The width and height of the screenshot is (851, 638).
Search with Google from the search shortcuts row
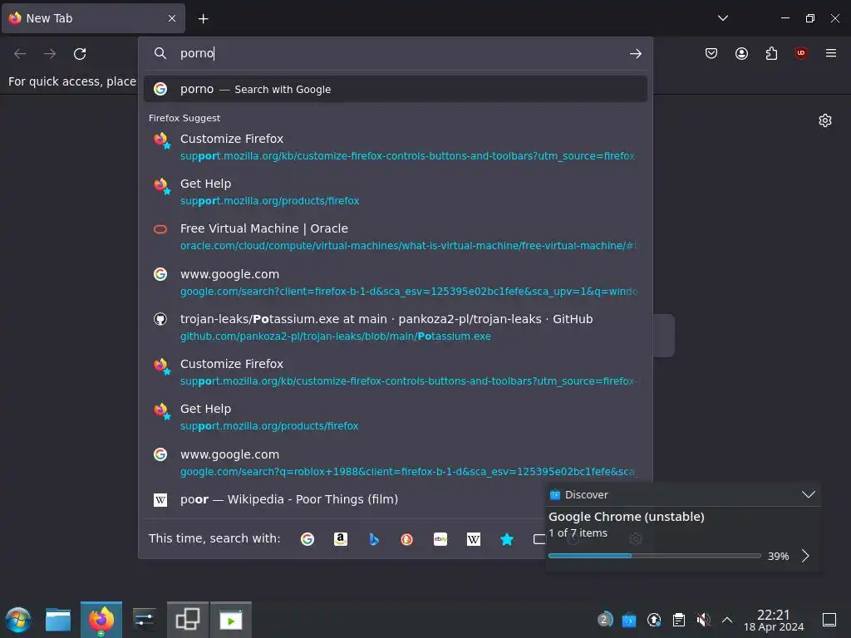(x=307, y=538)
